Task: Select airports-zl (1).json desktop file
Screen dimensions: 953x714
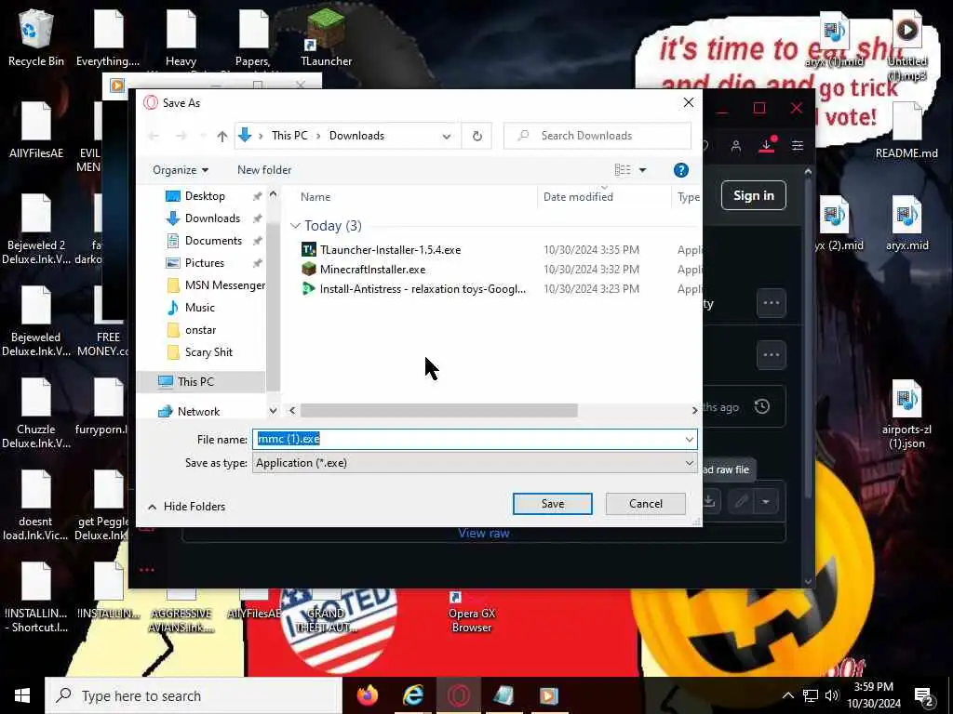Action: point(906,415)
